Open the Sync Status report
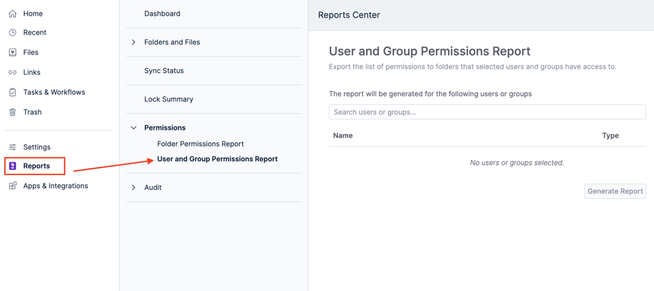Image resolution: width=654 pixels, height=291 pixels. 164,71
